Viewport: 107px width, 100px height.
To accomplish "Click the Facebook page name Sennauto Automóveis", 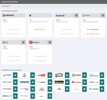I will pos(62,22).
